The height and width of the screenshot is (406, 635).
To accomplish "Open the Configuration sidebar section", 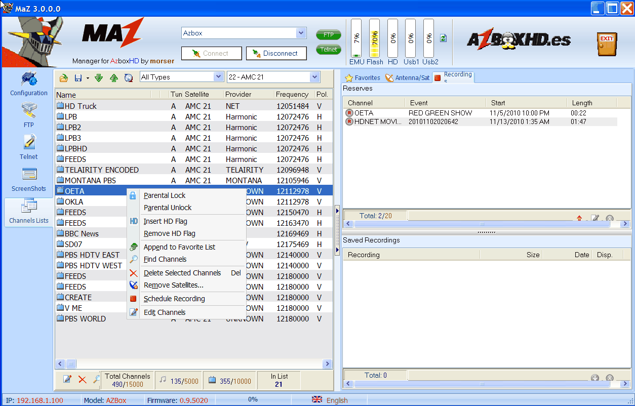I will click(x=29, y=84).
